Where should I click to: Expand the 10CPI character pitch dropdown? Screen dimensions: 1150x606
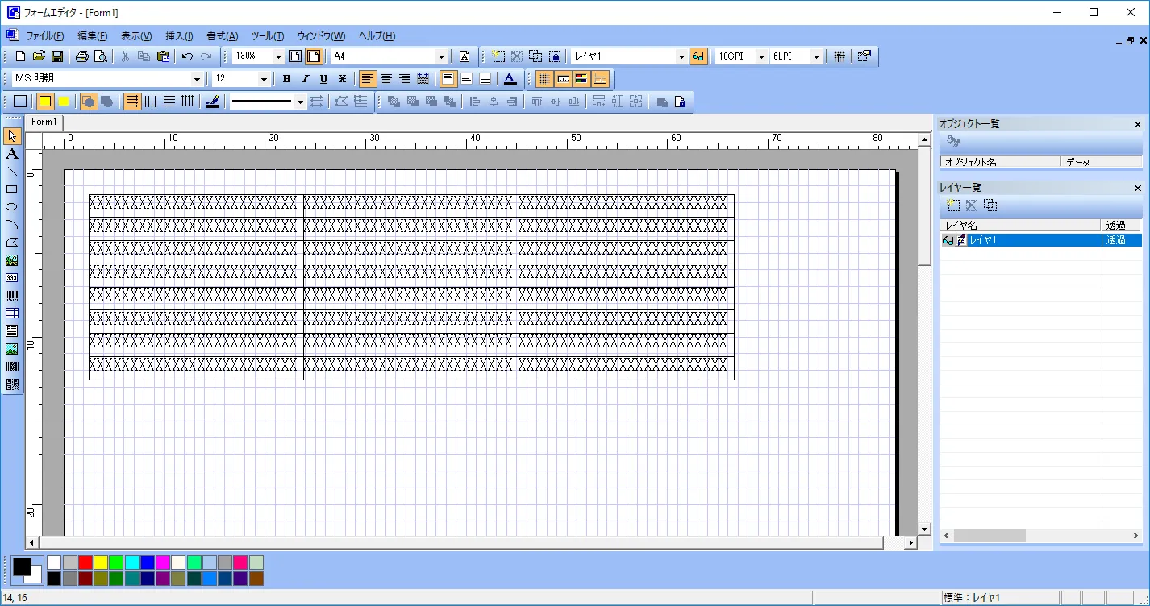tap(760, 56)
